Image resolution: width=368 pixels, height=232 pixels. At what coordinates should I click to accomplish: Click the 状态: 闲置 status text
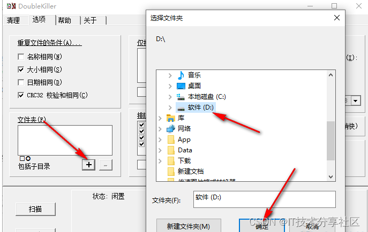108,196
